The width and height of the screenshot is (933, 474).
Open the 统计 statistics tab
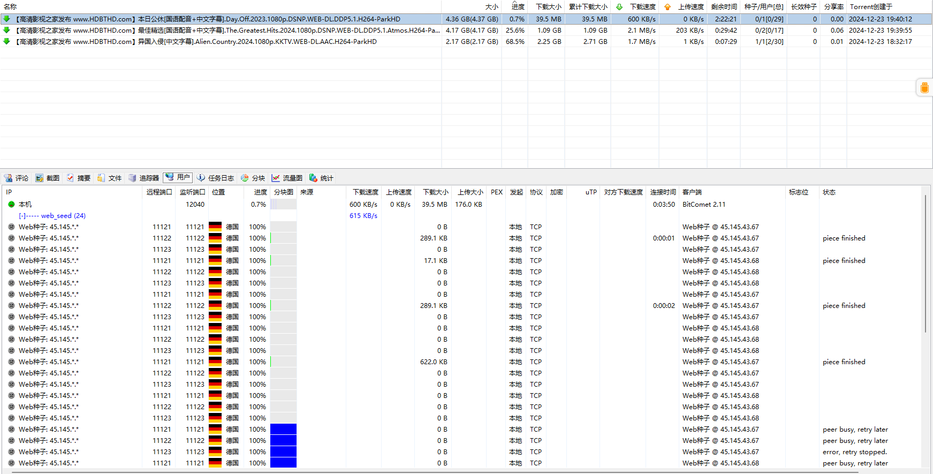click(x=321, y=178)
